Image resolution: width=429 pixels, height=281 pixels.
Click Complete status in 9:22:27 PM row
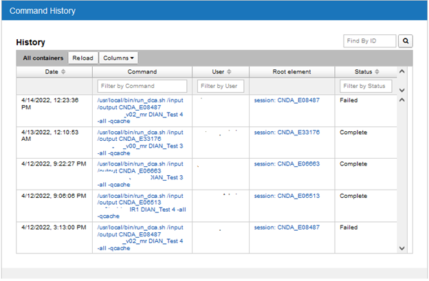pos(353,164)
